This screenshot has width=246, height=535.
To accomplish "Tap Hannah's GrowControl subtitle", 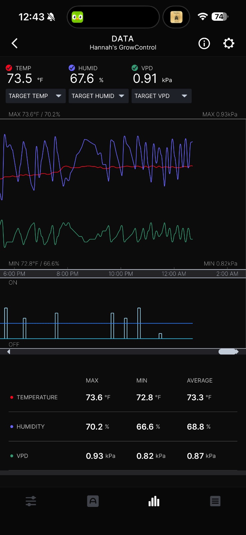I will coord(123,47).
